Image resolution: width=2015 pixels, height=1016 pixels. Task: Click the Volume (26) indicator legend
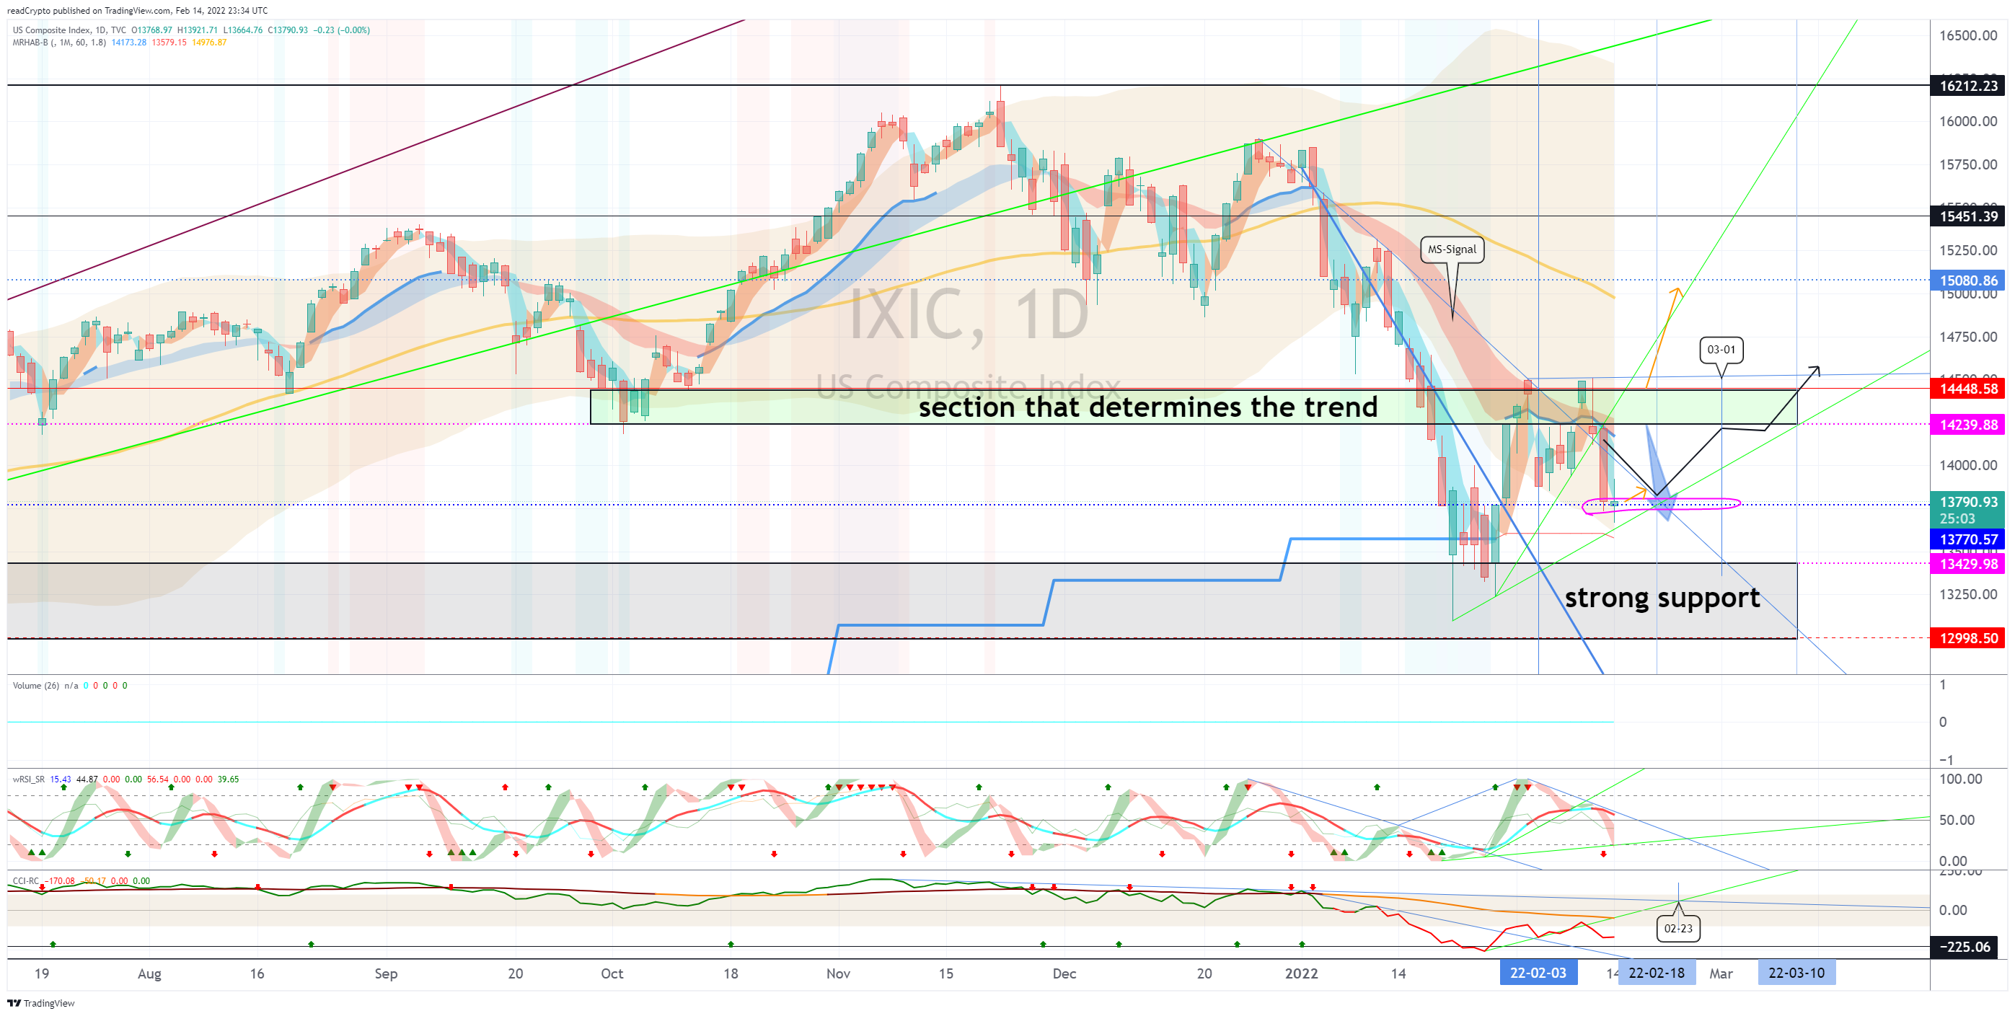click(x=36, y=686)
